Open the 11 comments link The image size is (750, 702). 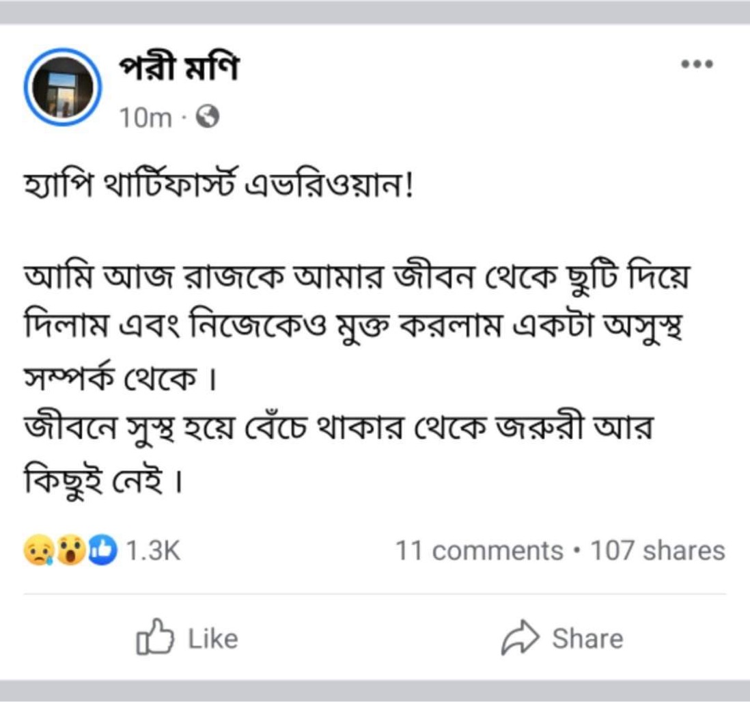coord(480,550)
